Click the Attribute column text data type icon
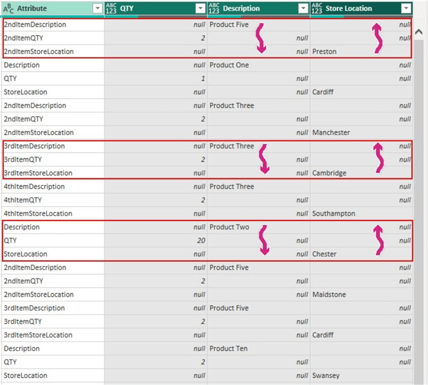This screenshot has height=385, width=428. coord(8,9)
